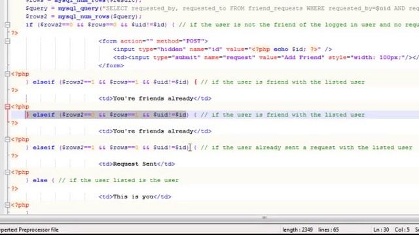Image resolution: width=419 pixels, height=235 pixels.
Task: Click the '$rows2 = mysql_num_rows($query);' line
Action: click(x=84, y=16)
